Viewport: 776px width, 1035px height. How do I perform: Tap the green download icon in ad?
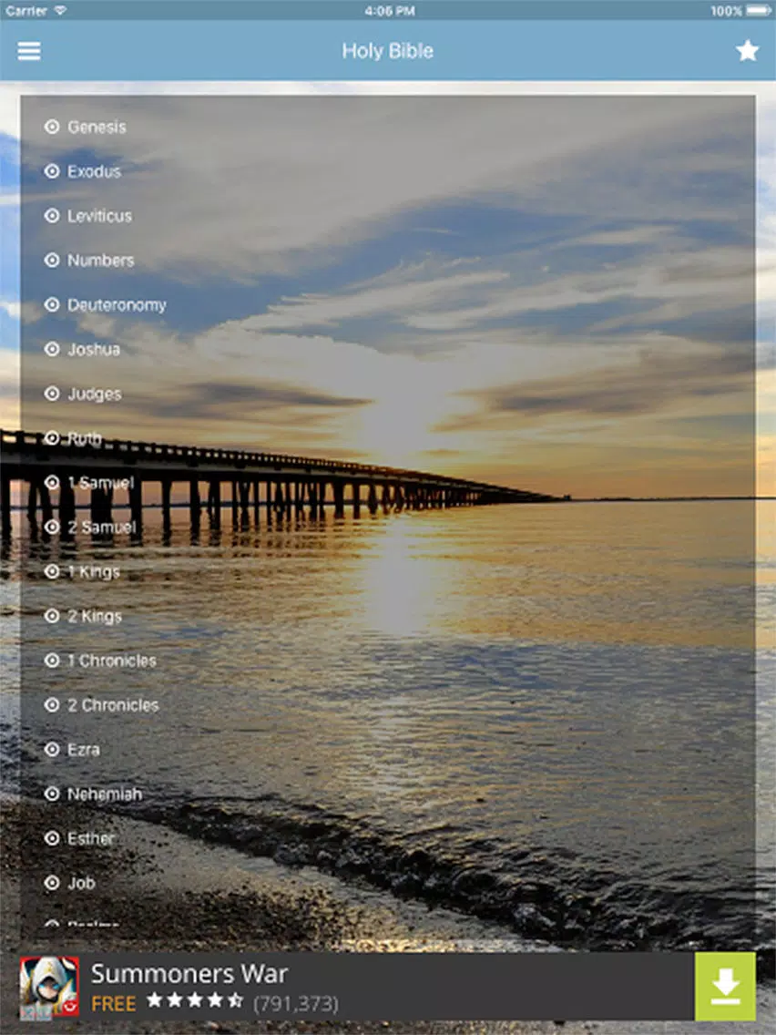pos(725,986)
